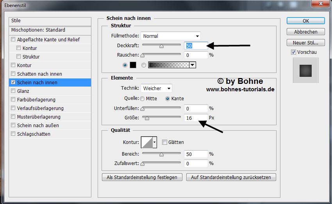Click Auf Standardeinstellung zurücksetzen button
Screen dimensions: 332x204
[231, 177]
